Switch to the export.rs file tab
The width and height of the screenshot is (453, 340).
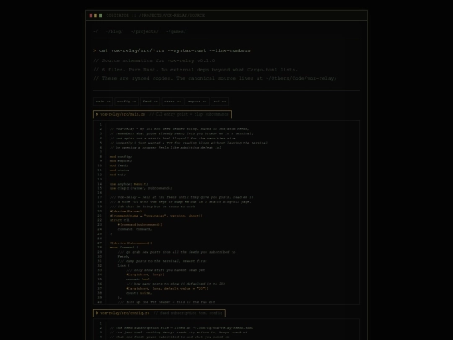coord(197,102)
